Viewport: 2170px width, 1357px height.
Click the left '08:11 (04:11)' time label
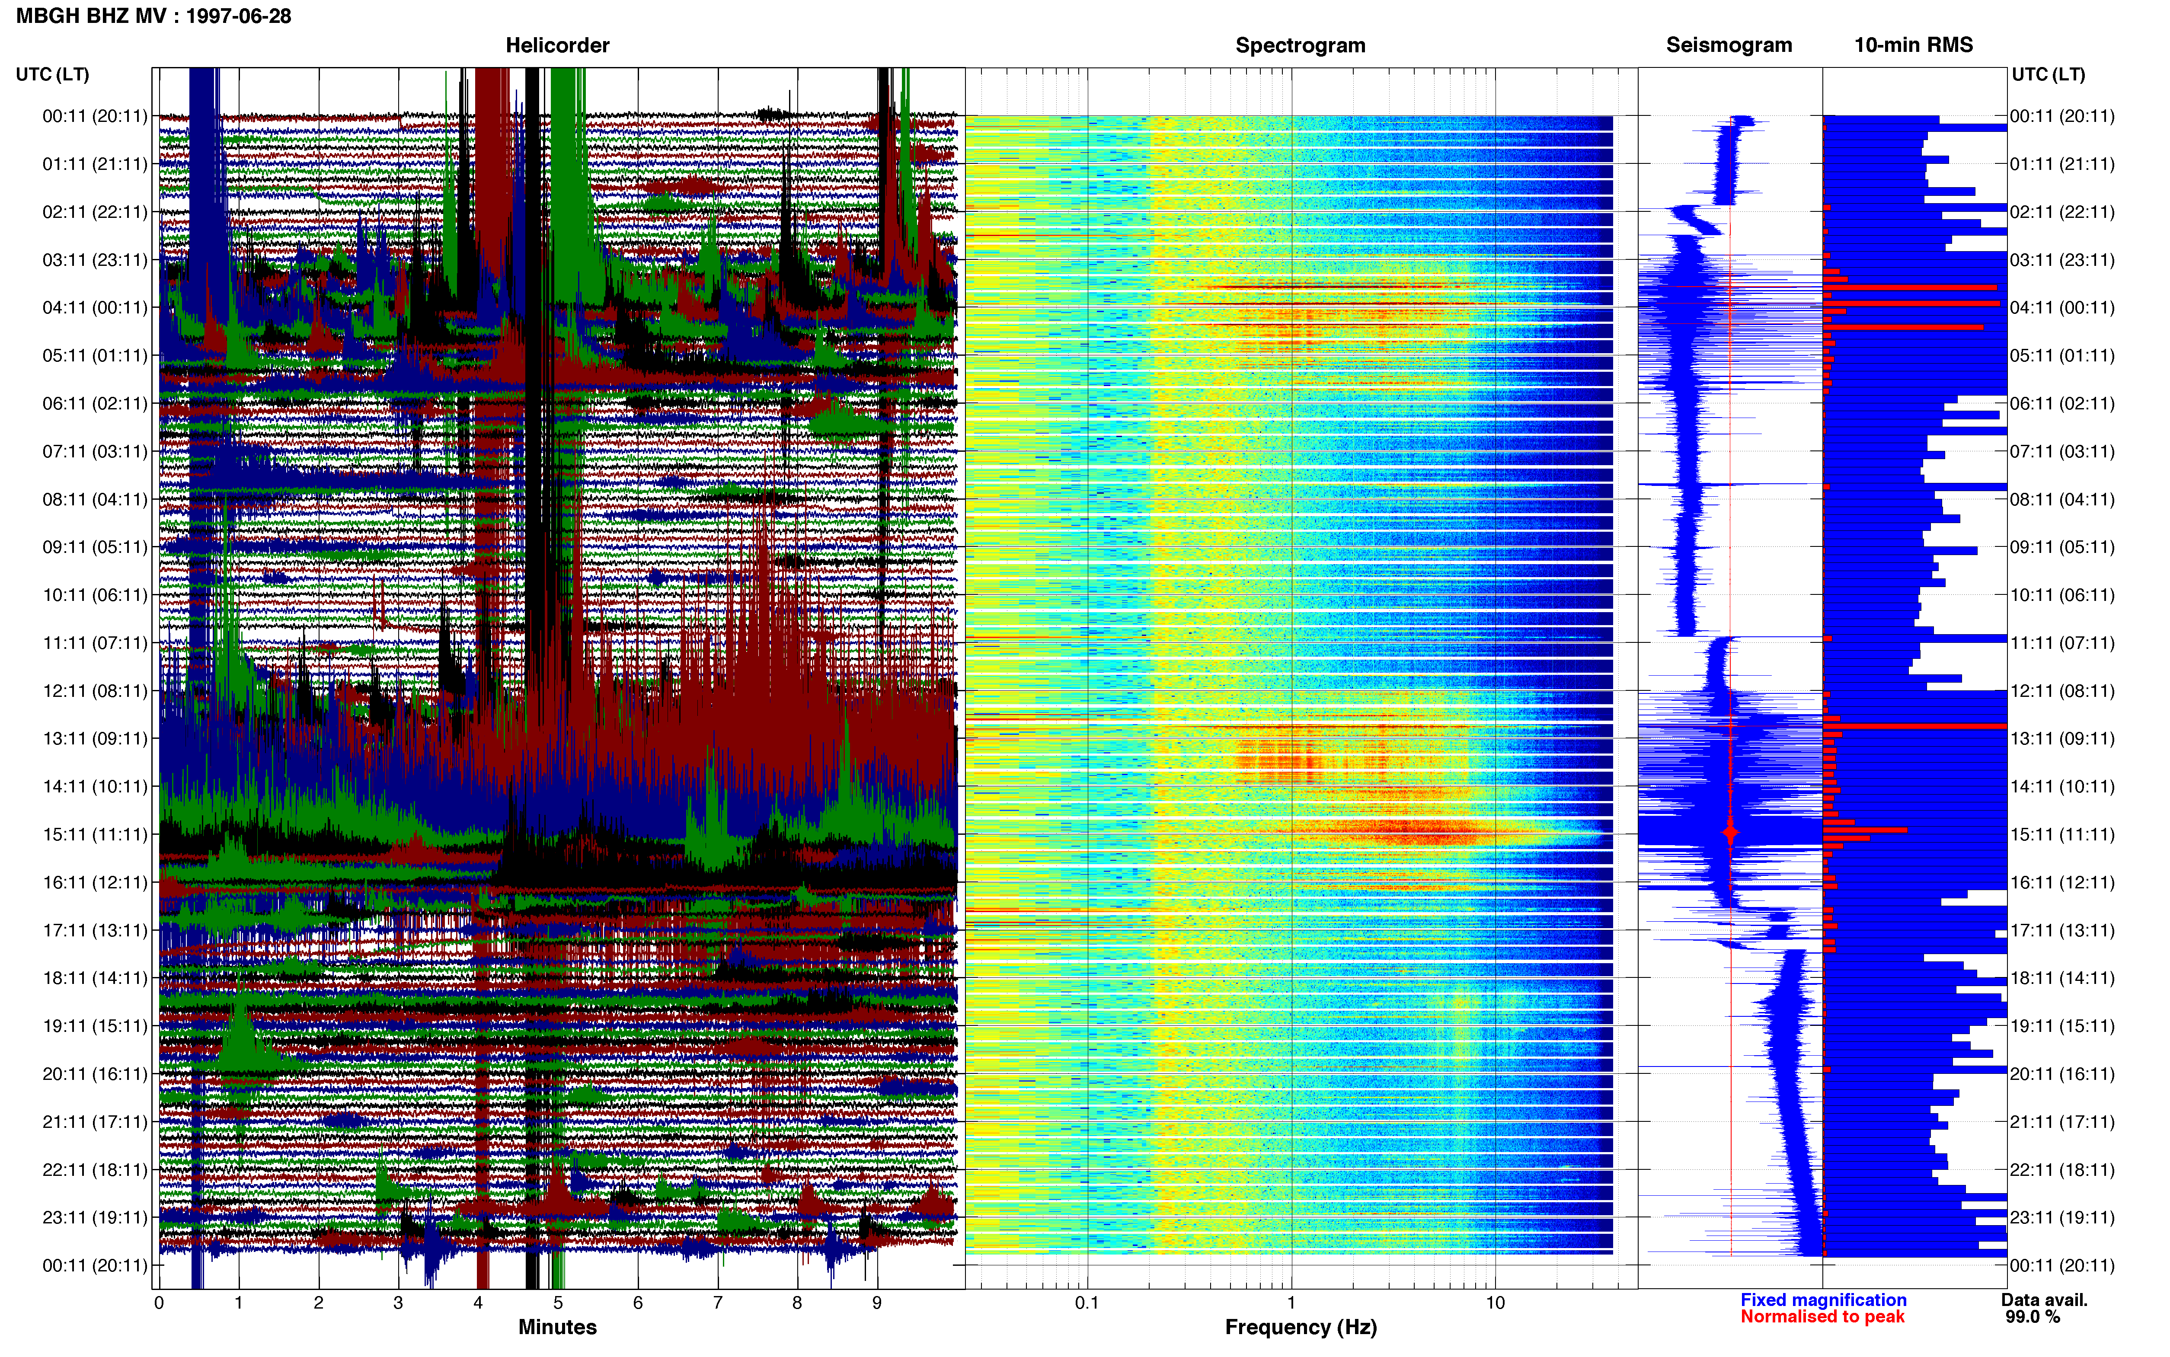pos(95,500)
